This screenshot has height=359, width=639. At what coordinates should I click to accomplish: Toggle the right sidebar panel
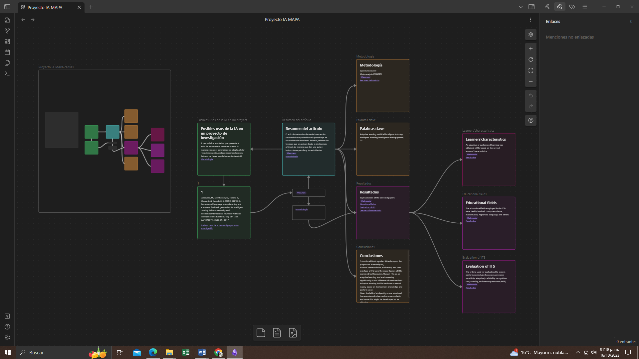pos(532,7)
